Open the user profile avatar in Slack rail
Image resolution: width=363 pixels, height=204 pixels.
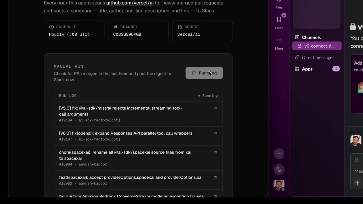279,185
